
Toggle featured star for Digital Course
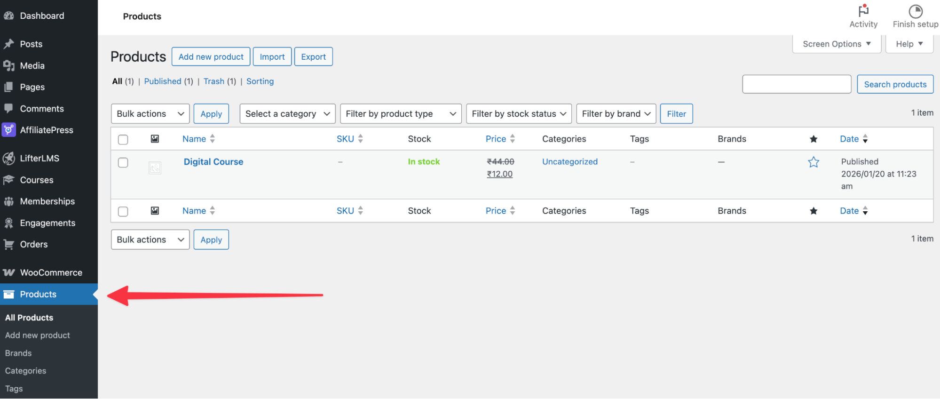[x=814, y=162]
